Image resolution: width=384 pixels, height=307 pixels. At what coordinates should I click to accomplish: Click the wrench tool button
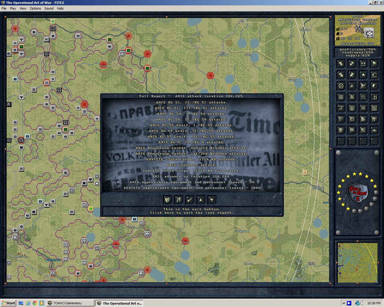click(363, 130)
